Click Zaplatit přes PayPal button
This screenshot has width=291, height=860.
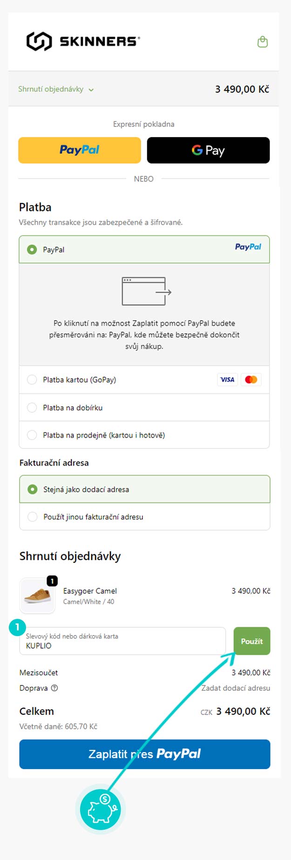click(x=144, y=754)
